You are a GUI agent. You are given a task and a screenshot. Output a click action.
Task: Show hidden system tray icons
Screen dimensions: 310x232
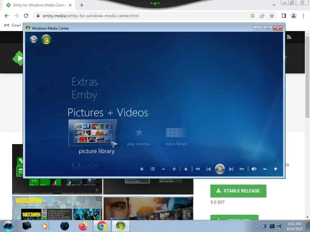(x=257, y=226)
